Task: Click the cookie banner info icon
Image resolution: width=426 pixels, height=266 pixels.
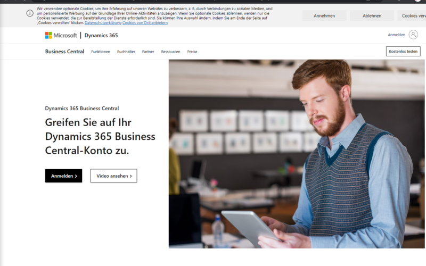Action: tap(30, 13)
